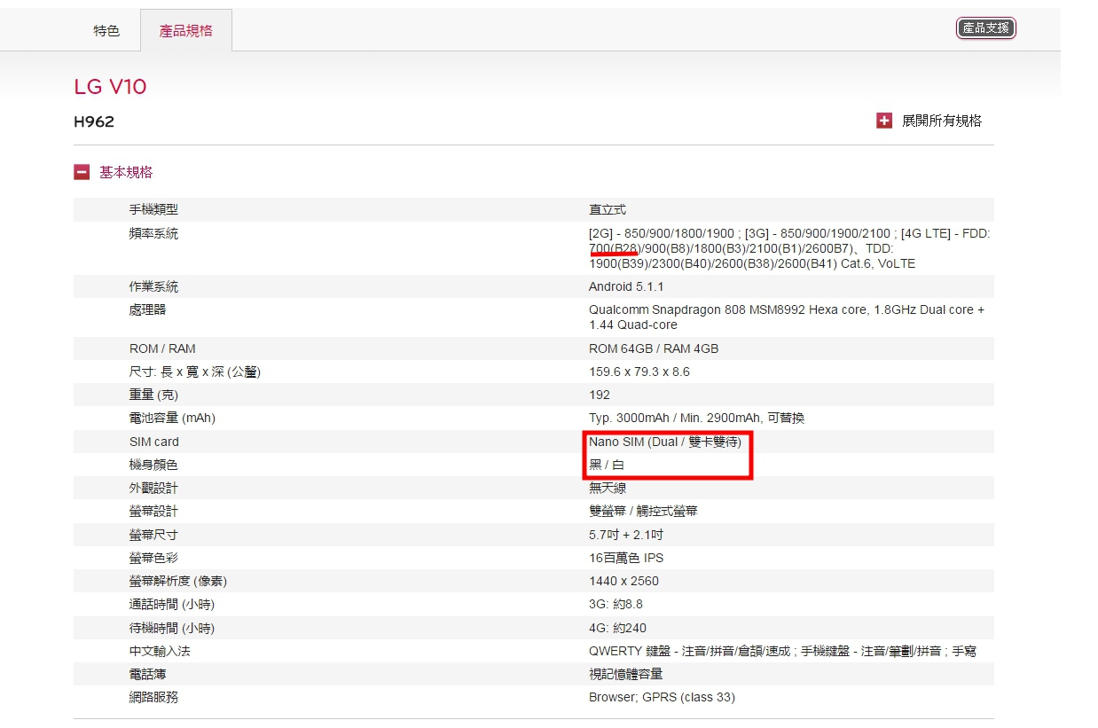Click the 手機類型 row label
The image size is (1098, 728).
coord(153,209)
